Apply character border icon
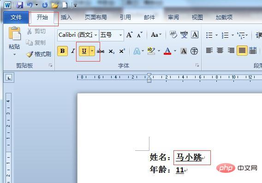 tap(195, 34)
